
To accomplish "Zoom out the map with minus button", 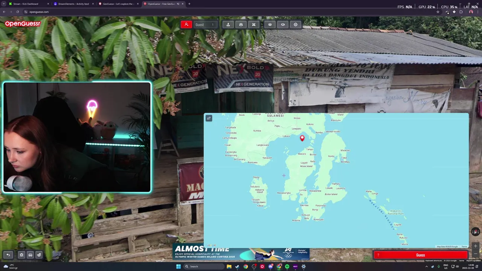I will pos(476,253).
